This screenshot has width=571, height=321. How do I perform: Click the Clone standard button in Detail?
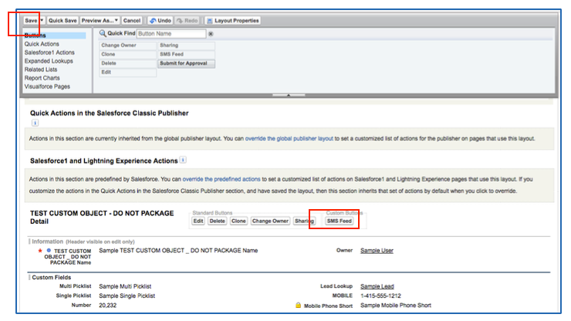(238, 221)
